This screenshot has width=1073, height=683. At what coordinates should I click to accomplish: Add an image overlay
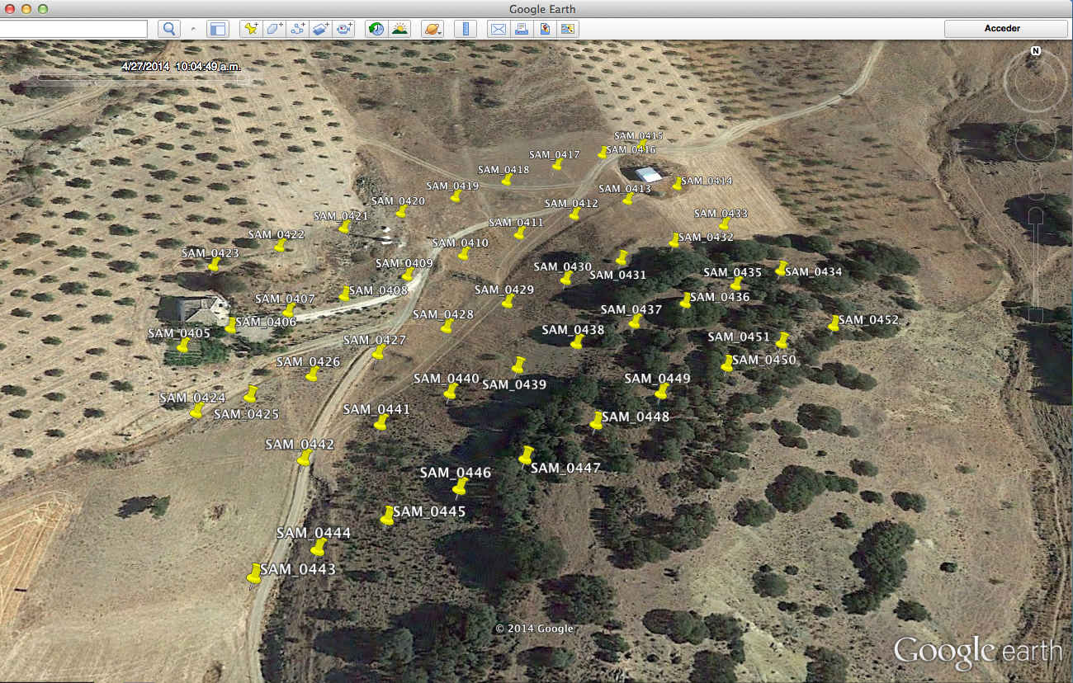[321, 29]
